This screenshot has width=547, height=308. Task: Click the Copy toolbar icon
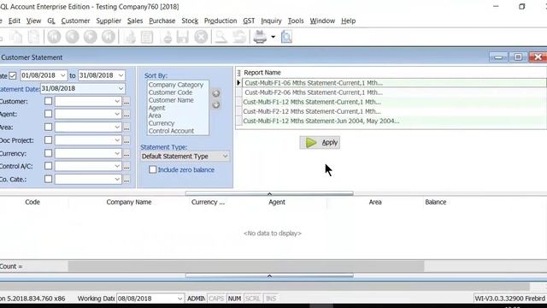click(16, 37)
